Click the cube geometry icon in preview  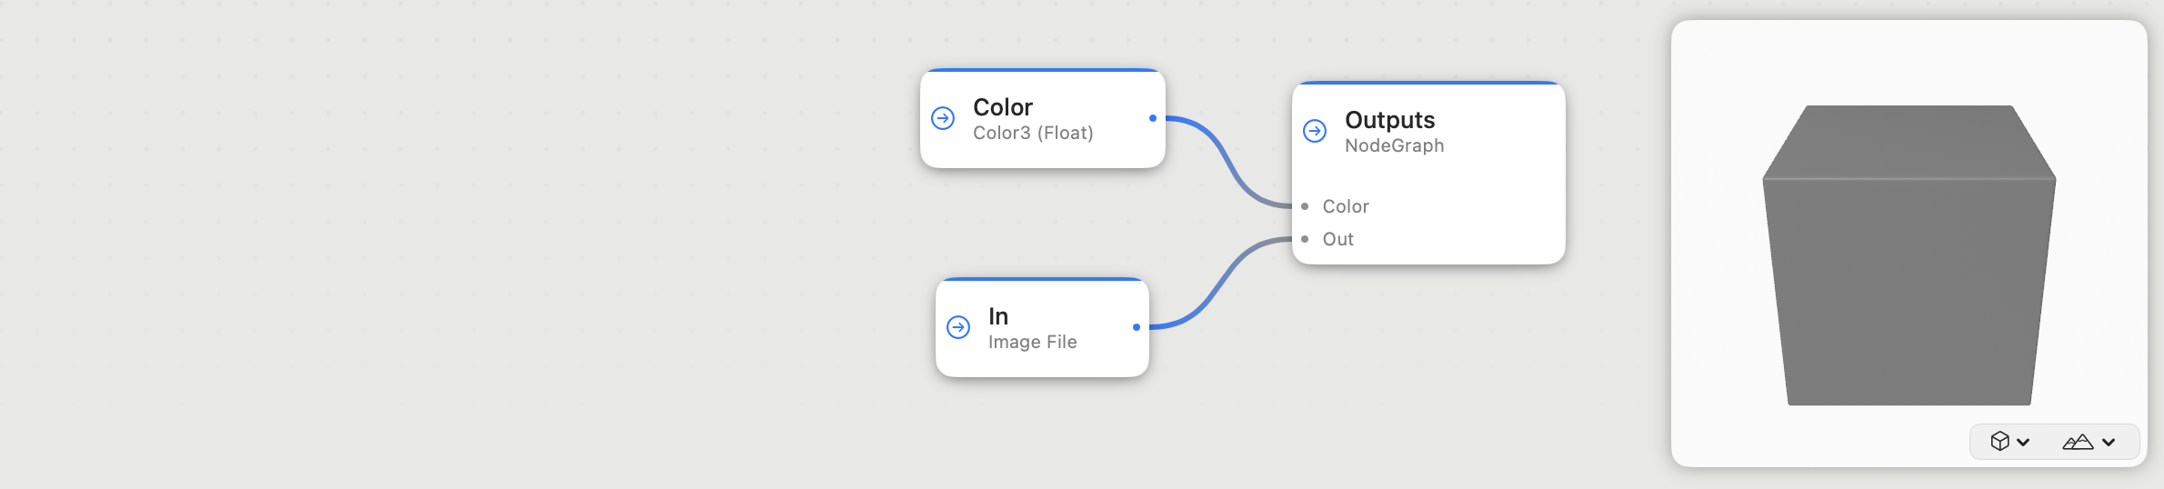(1999, 442)
